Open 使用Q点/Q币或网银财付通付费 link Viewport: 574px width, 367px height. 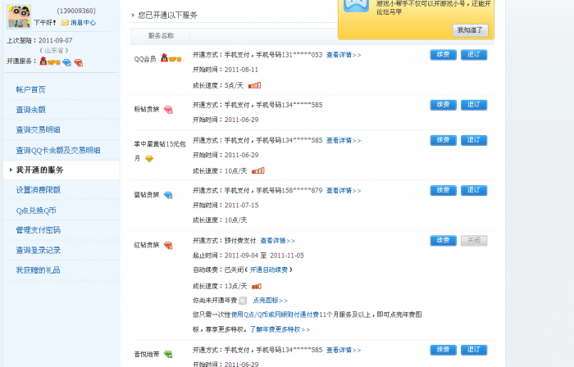tap(275, 315)
